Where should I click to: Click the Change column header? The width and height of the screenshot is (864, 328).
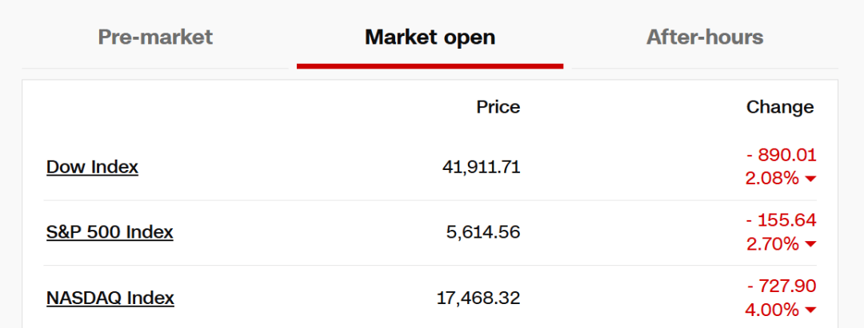779,107
